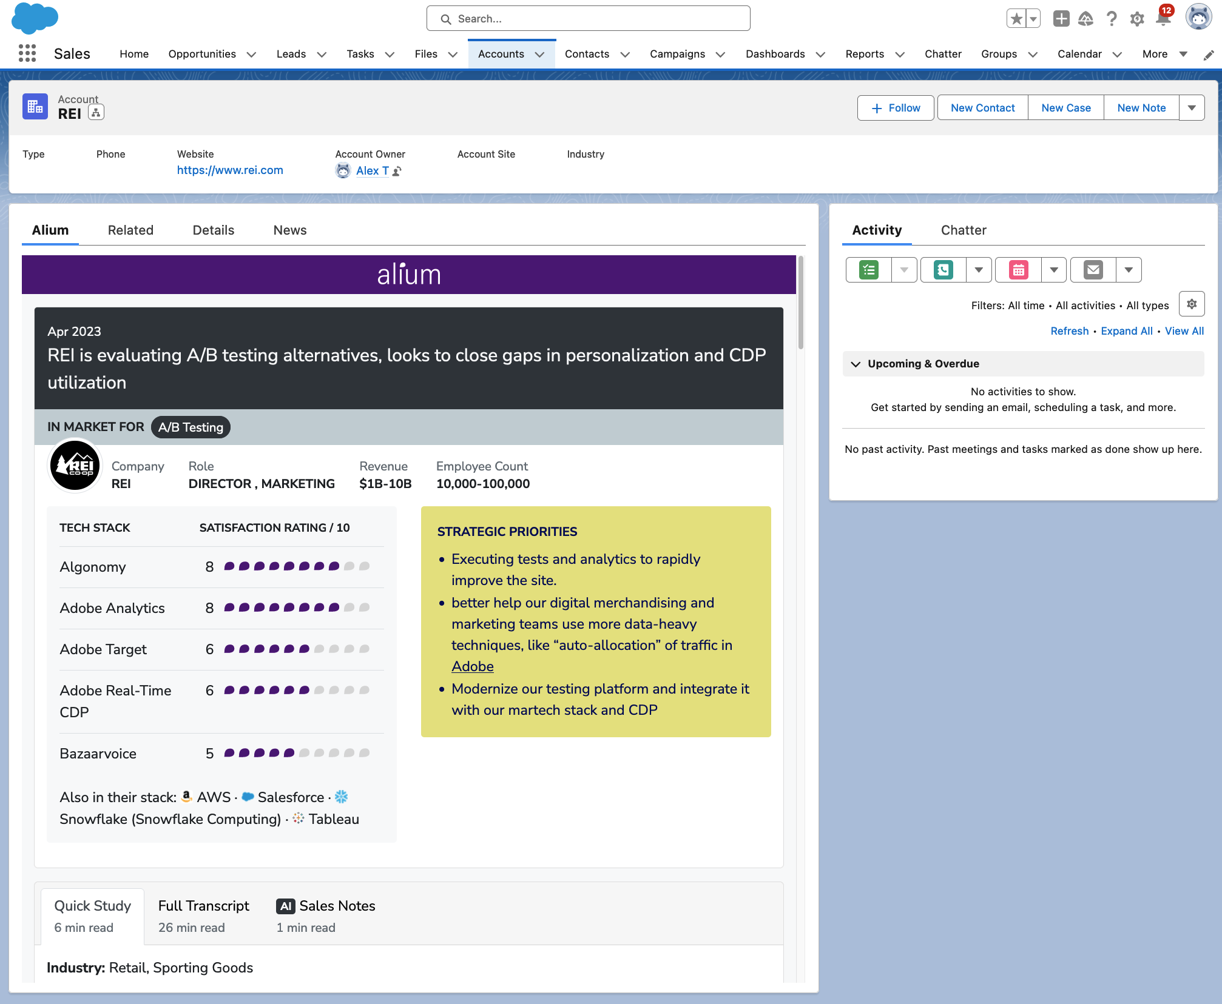Create a new event with calendar icon
The width and height of the screenshot is (1222, 1004).
[x=1019, y=270]
